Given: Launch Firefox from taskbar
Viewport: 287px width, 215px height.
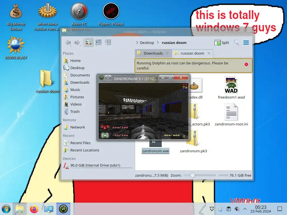Looking at the screenshot, I should [34, 209].
